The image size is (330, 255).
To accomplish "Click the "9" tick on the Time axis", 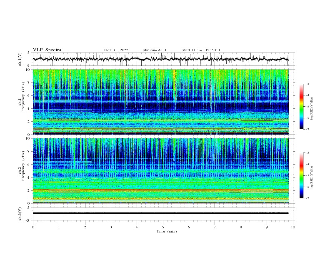I will [267, 227].
